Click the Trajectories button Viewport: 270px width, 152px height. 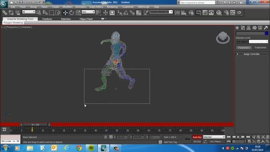click(x=260, y=48)
